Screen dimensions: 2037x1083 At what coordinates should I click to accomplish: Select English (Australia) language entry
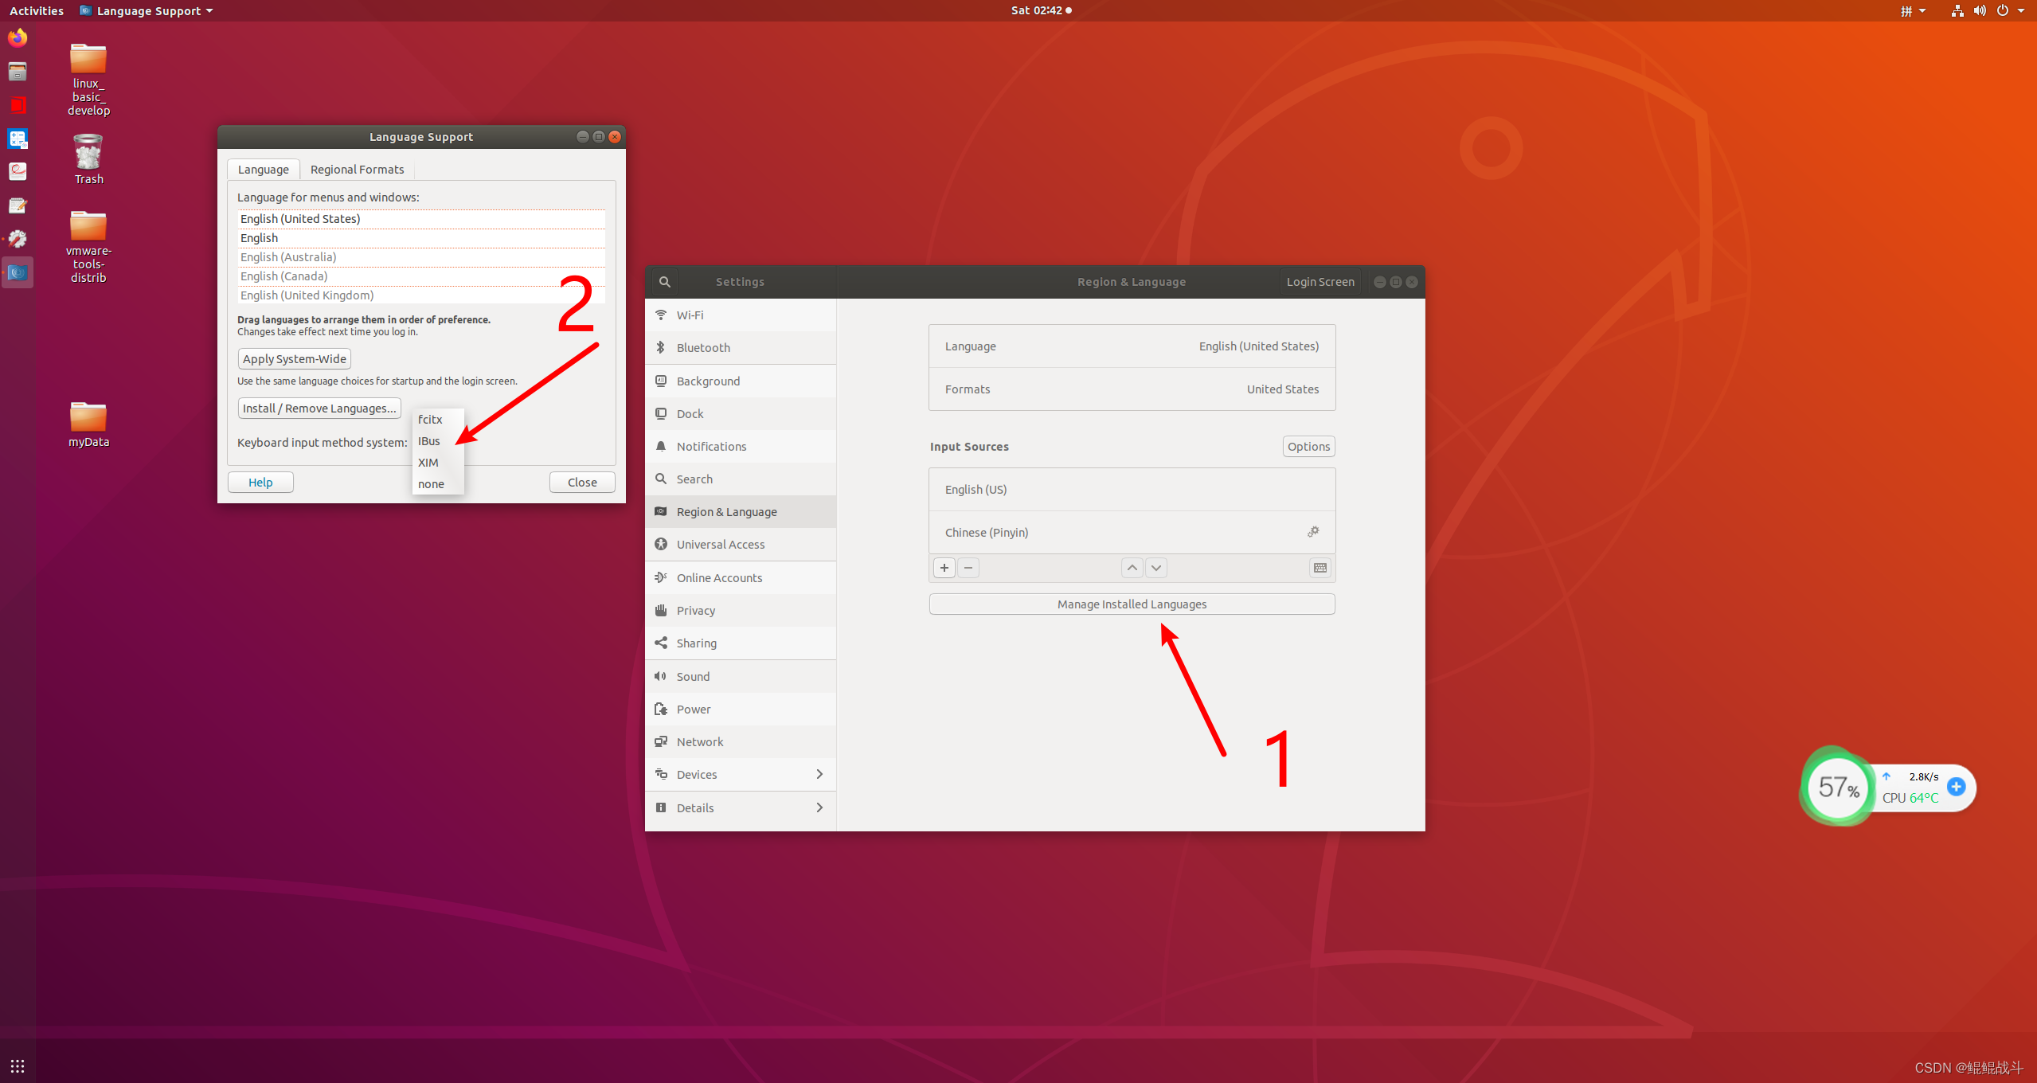pyautogui.click(x=288, y=257)
